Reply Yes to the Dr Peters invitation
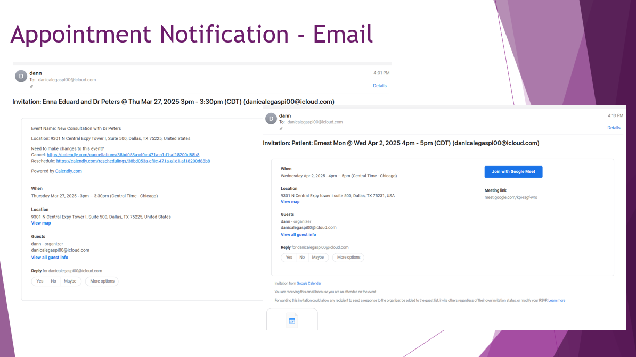Viewport: 636px width, 357px height. click(39, 281)
